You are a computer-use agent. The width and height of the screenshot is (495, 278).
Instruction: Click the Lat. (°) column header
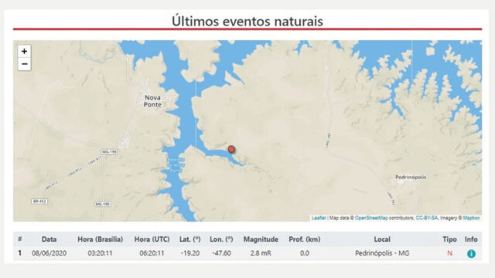[x=189, y=239]
